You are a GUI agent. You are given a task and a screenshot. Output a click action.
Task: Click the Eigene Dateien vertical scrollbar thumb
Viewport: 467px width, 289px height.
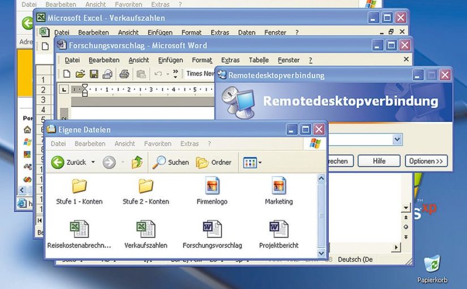[x=321, y=215]
